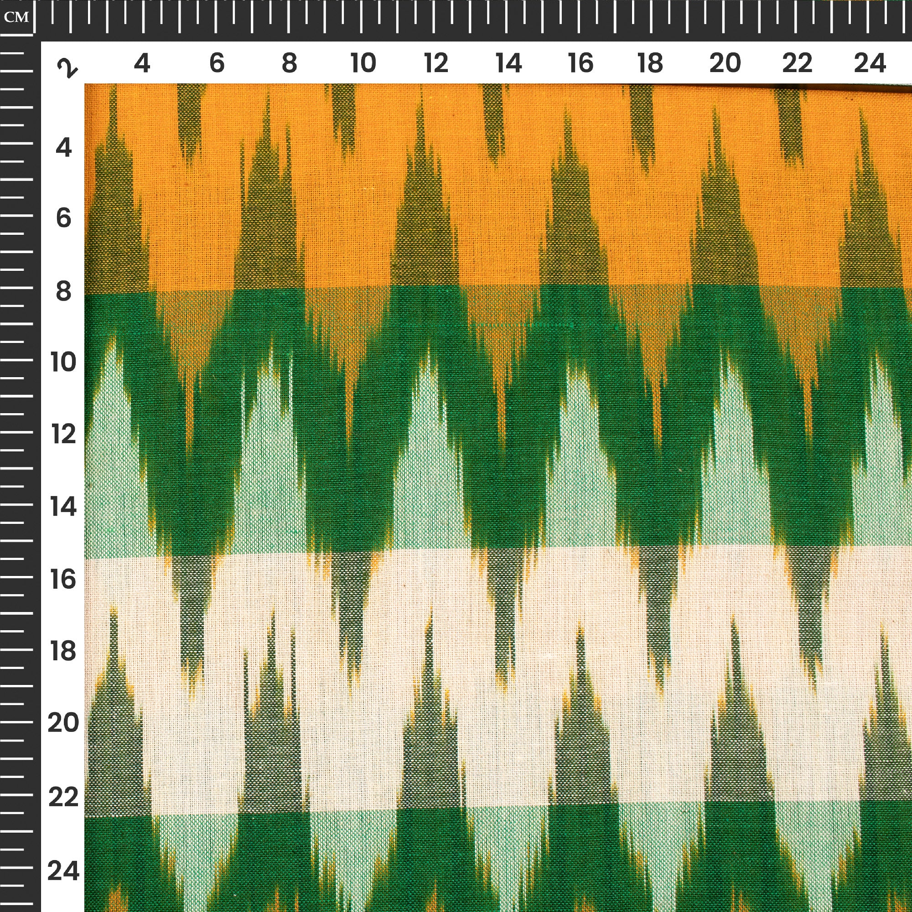Select number 4 on horizontal ruler
Viewport: 912px width, 912px height.
142,63
